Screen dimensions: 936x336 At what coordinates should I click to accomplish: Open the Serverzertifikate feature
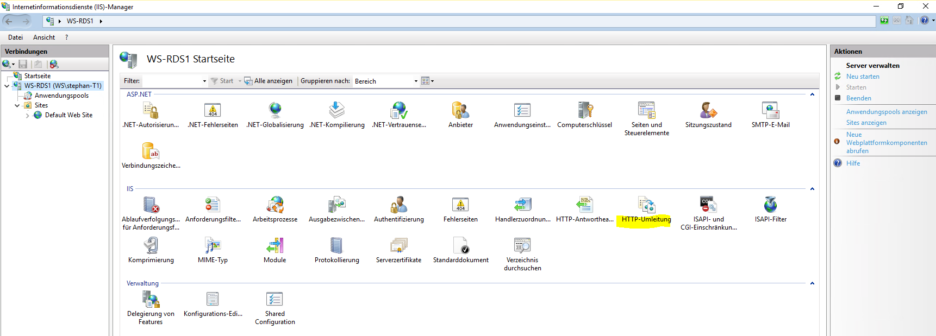[x=399, y=250]
